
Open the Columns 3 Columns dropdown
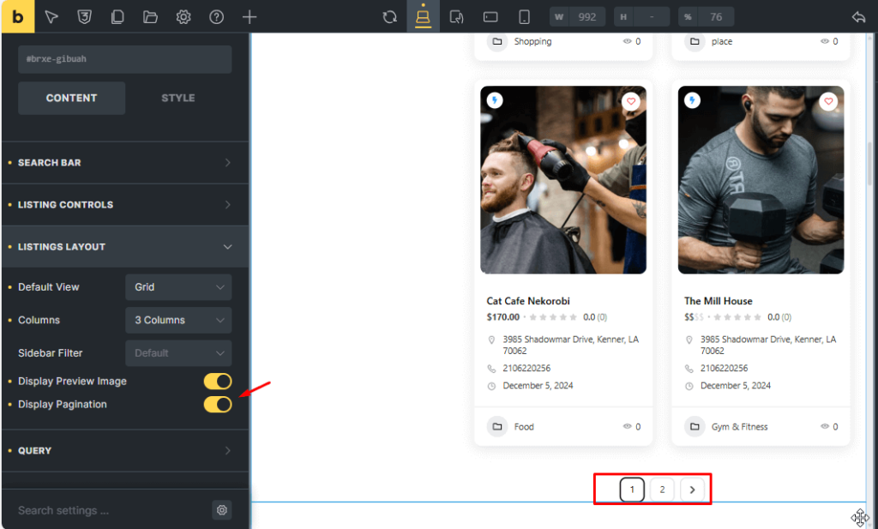[178, 320]
